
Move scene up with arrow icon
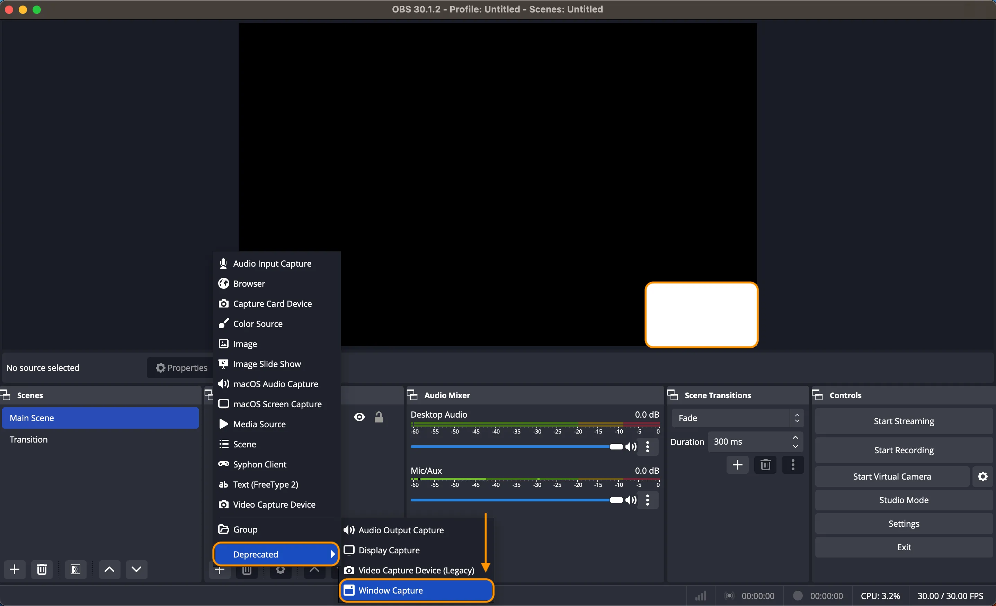pyautogui.click(x=109, y=569)
